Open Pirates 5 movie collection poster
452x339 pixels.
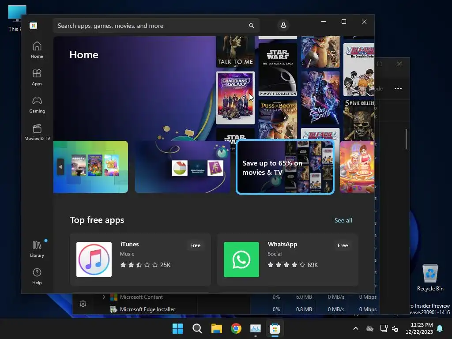[x=359, y=120]
